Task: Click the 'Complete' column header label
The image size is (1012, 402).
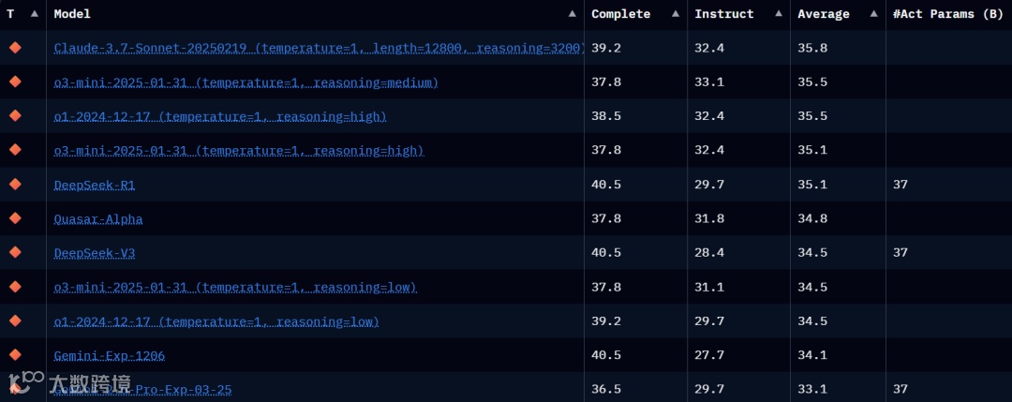Action: click(x=621, y=13)
